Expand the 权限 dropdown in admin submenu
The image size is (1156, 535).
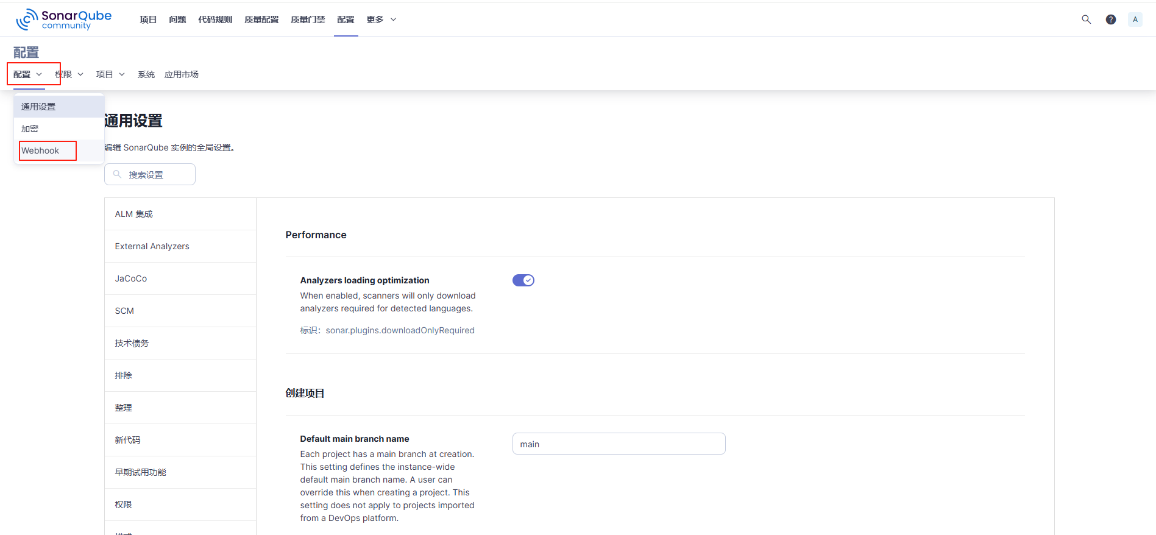(69, 74)
